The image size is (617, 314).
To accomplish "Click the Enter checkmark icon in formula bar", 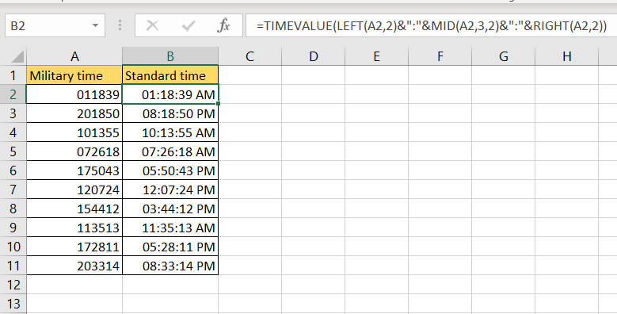I will (189, 26).
